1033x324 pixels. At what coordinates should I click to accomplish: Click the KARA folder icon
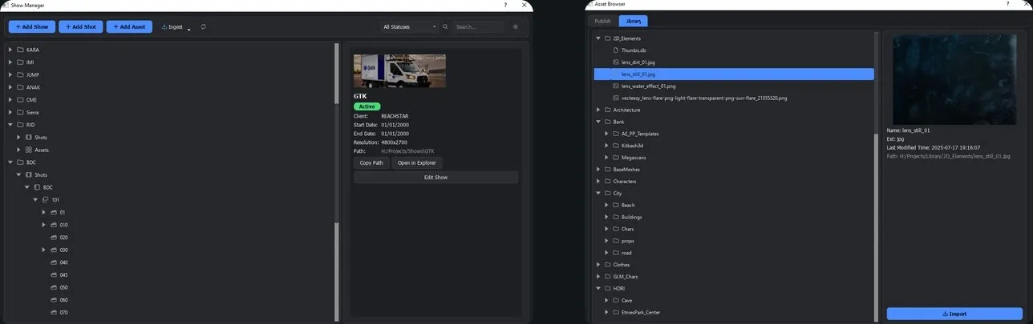click(20, 50)
